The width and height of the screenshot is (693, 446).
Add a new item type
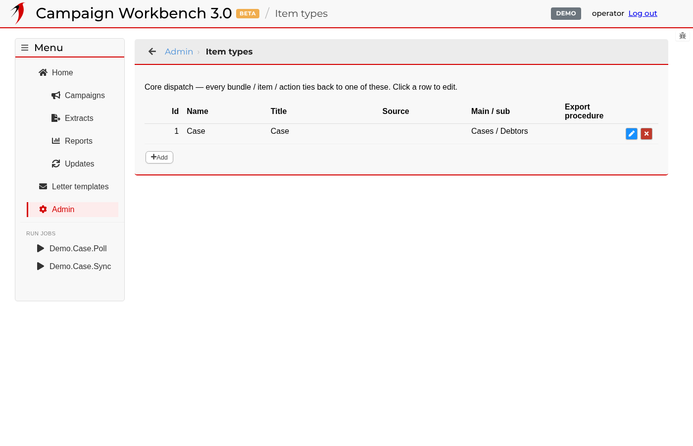(159, 157)
